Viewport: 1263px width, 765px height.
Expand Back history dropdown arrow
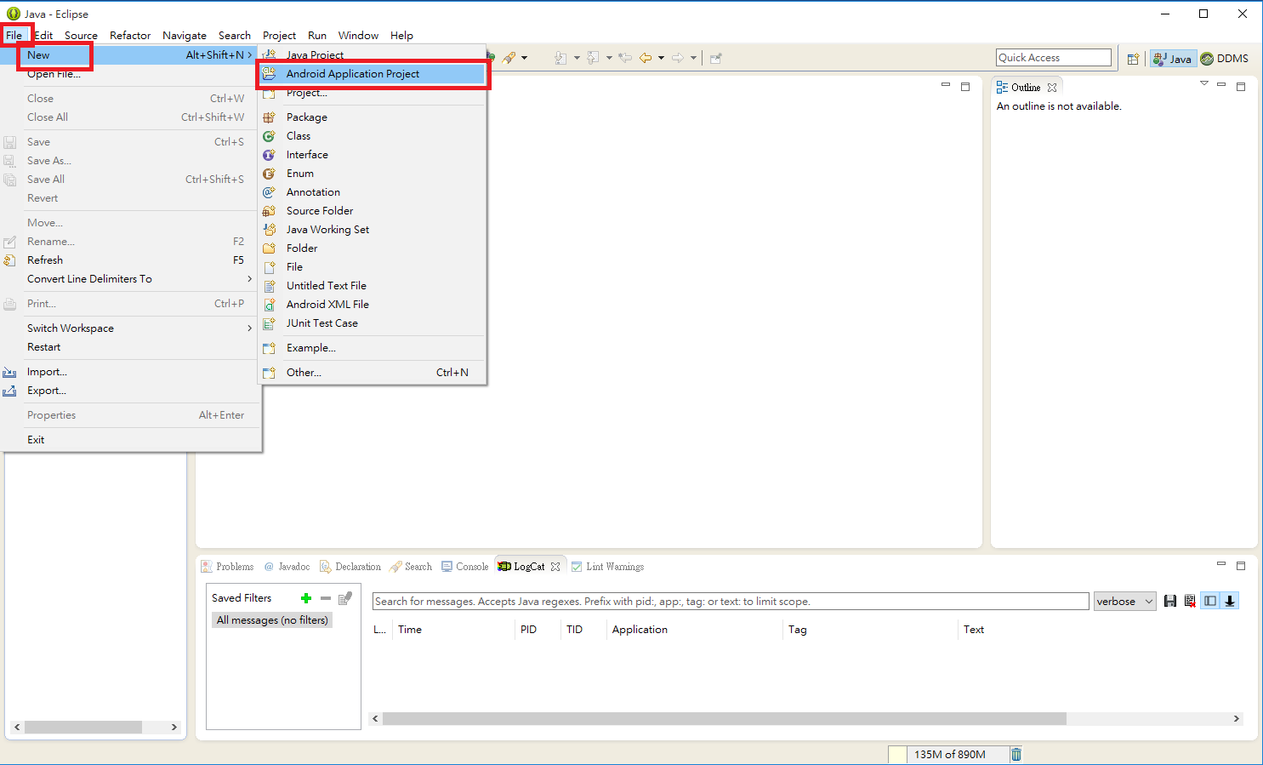click(x=661, y=58)
